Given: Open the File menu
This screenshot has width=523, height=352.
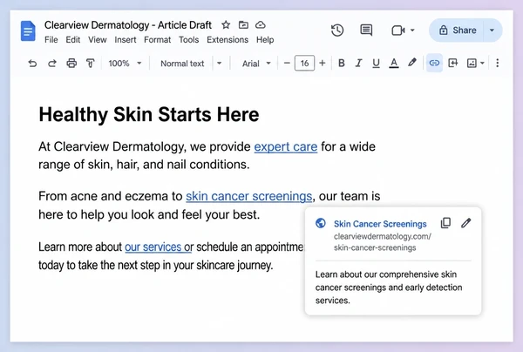Looking at the screenshot, I should point(51,40).
